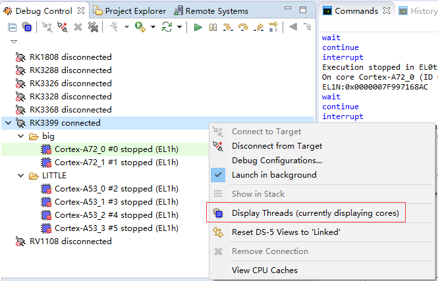This screenshot has width=438, height=281.
Task: Close the Commands tab via X
Action: (387, 11)
